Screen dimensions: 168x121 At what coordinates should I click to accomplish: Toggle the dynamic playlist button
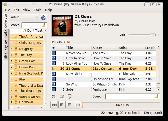pos(69,96)
